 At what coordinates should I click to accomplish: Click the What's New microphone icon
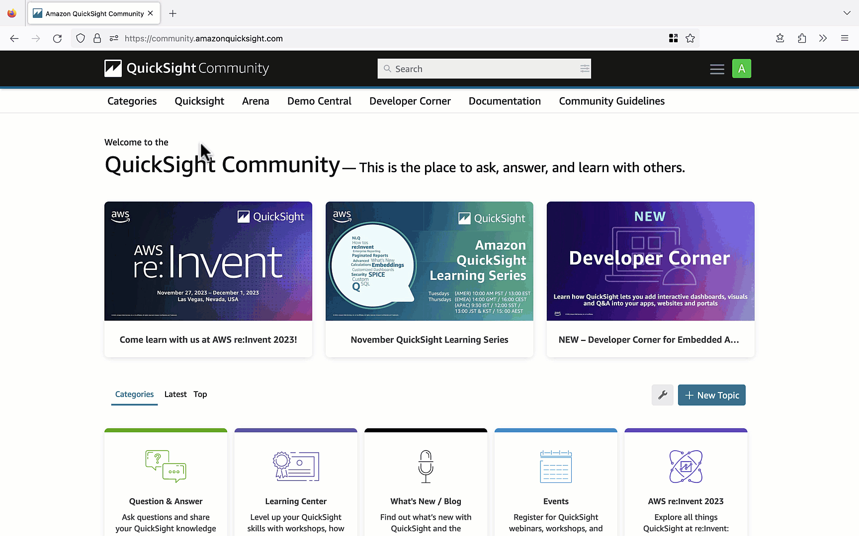(426, 466)
